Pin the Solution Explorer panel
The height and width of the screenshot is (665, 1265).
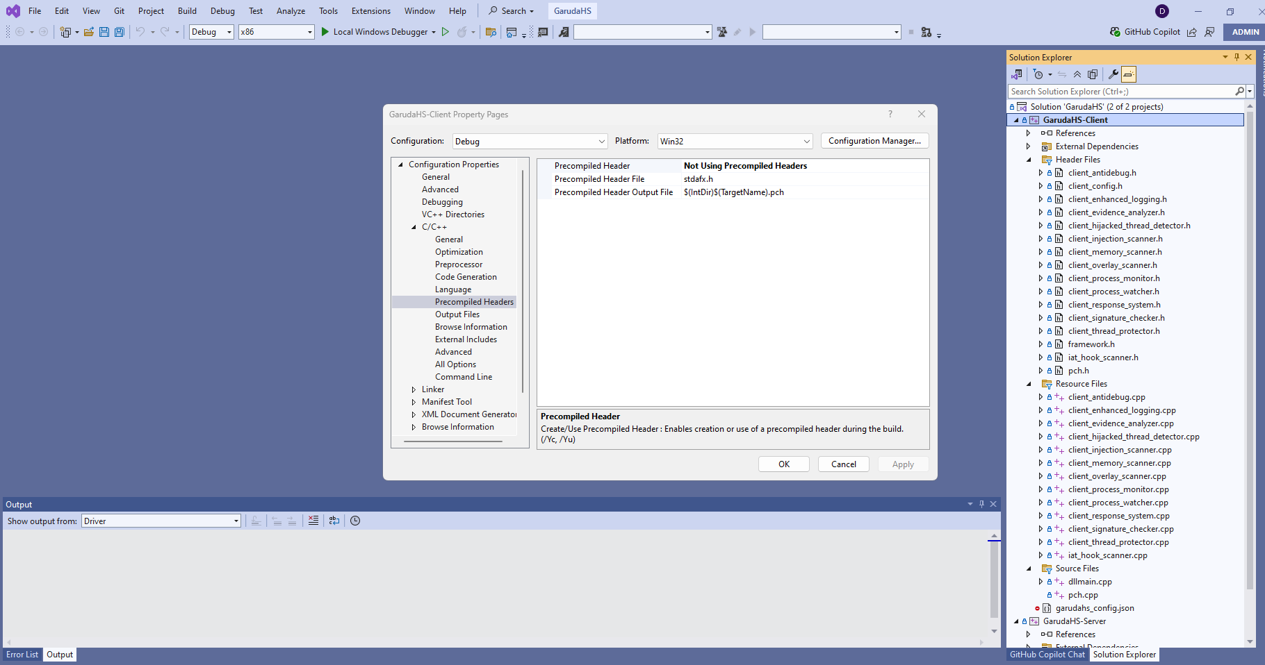[1237, 57]
